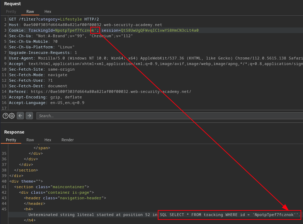This screenshot has height=224, width=303.
Task: Click the div container is-page line
Action: [56, 192]
